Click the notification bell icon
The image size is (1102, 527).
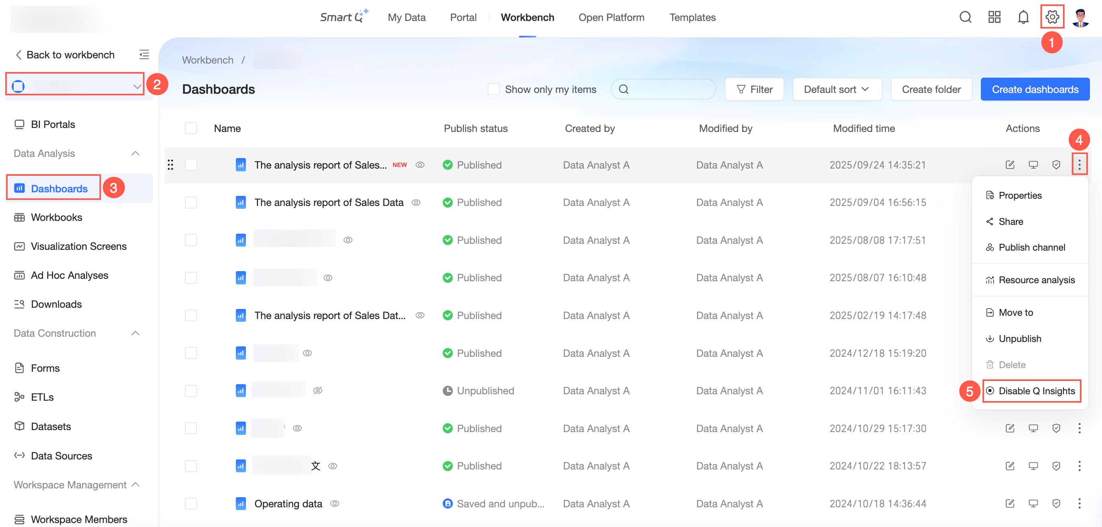pyautogui.click(x=1023, y=17)
